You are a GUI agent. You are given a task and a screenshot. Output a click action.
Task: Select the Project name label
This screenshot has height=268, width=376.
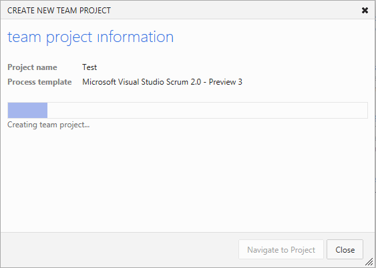[32, 67]
